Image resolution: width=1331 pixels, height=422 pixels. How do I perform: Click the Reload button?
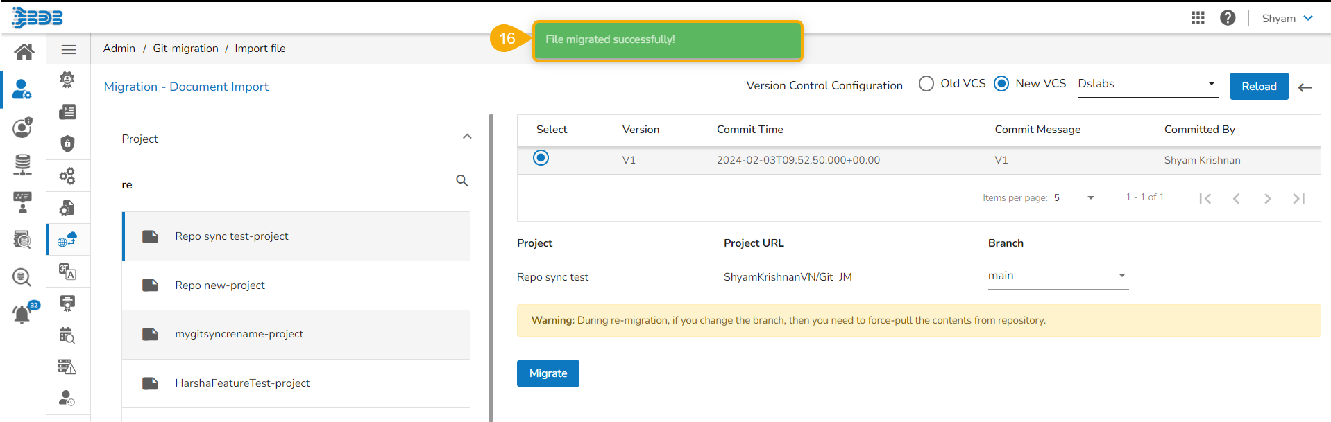click(1259, 87)
